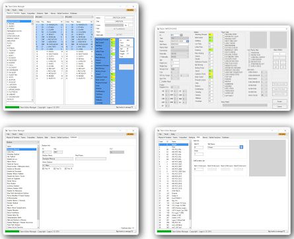294x239 pixels.
Task: Toggle the checkbox below the left column in player dialog
Action: [161, 81]
